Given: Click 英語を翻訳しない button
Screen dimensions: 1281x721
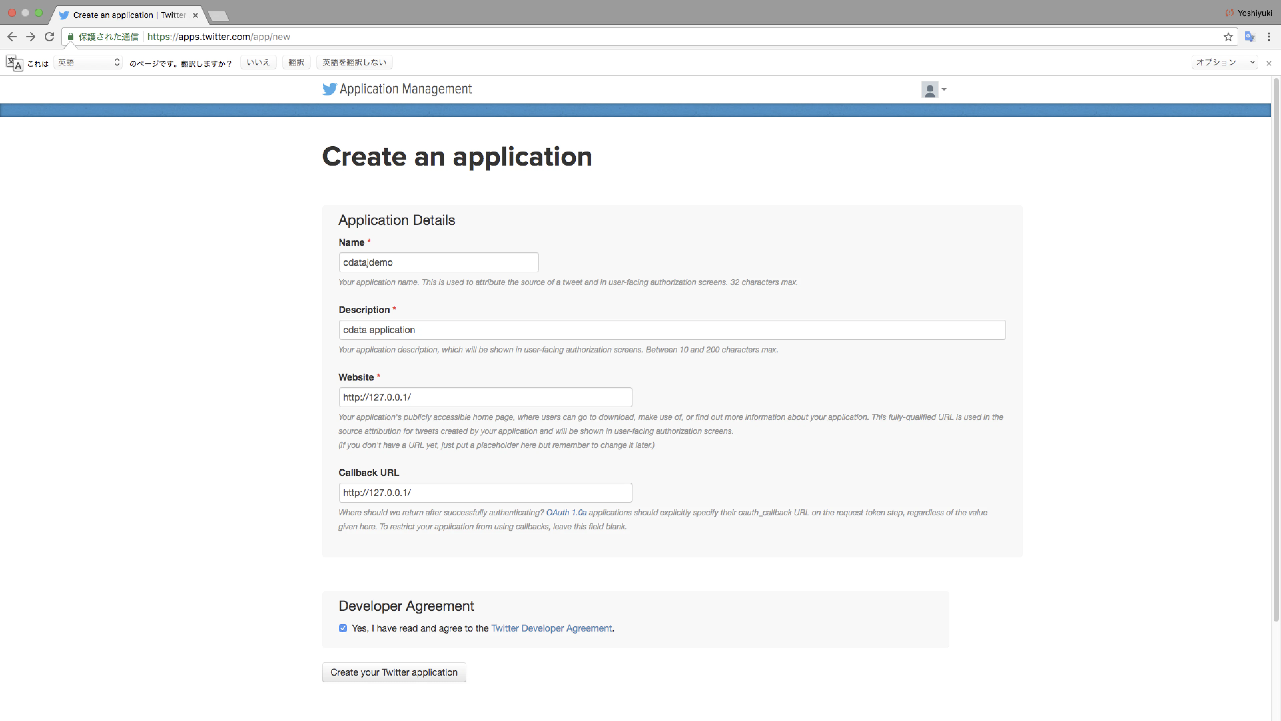Looking at the screenshot, I should 354,62.
